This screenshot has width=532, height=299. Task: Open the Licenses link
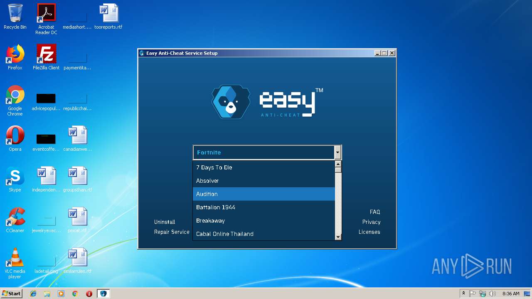pyautogui.click(x=369, y=232)
